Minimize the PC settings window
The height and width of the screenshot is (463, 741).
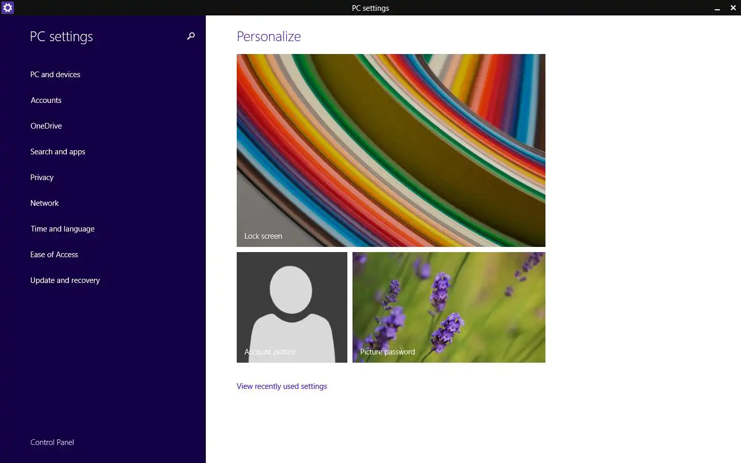pos(717,8)
